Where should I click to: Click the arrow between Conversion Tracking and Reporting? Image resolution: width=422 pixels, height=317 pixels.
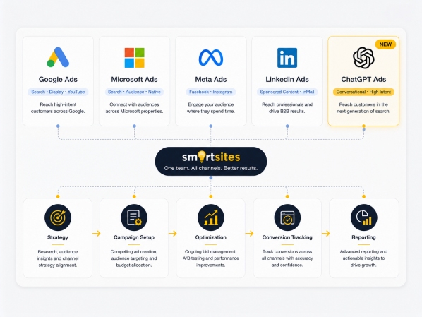click(325, 233)
